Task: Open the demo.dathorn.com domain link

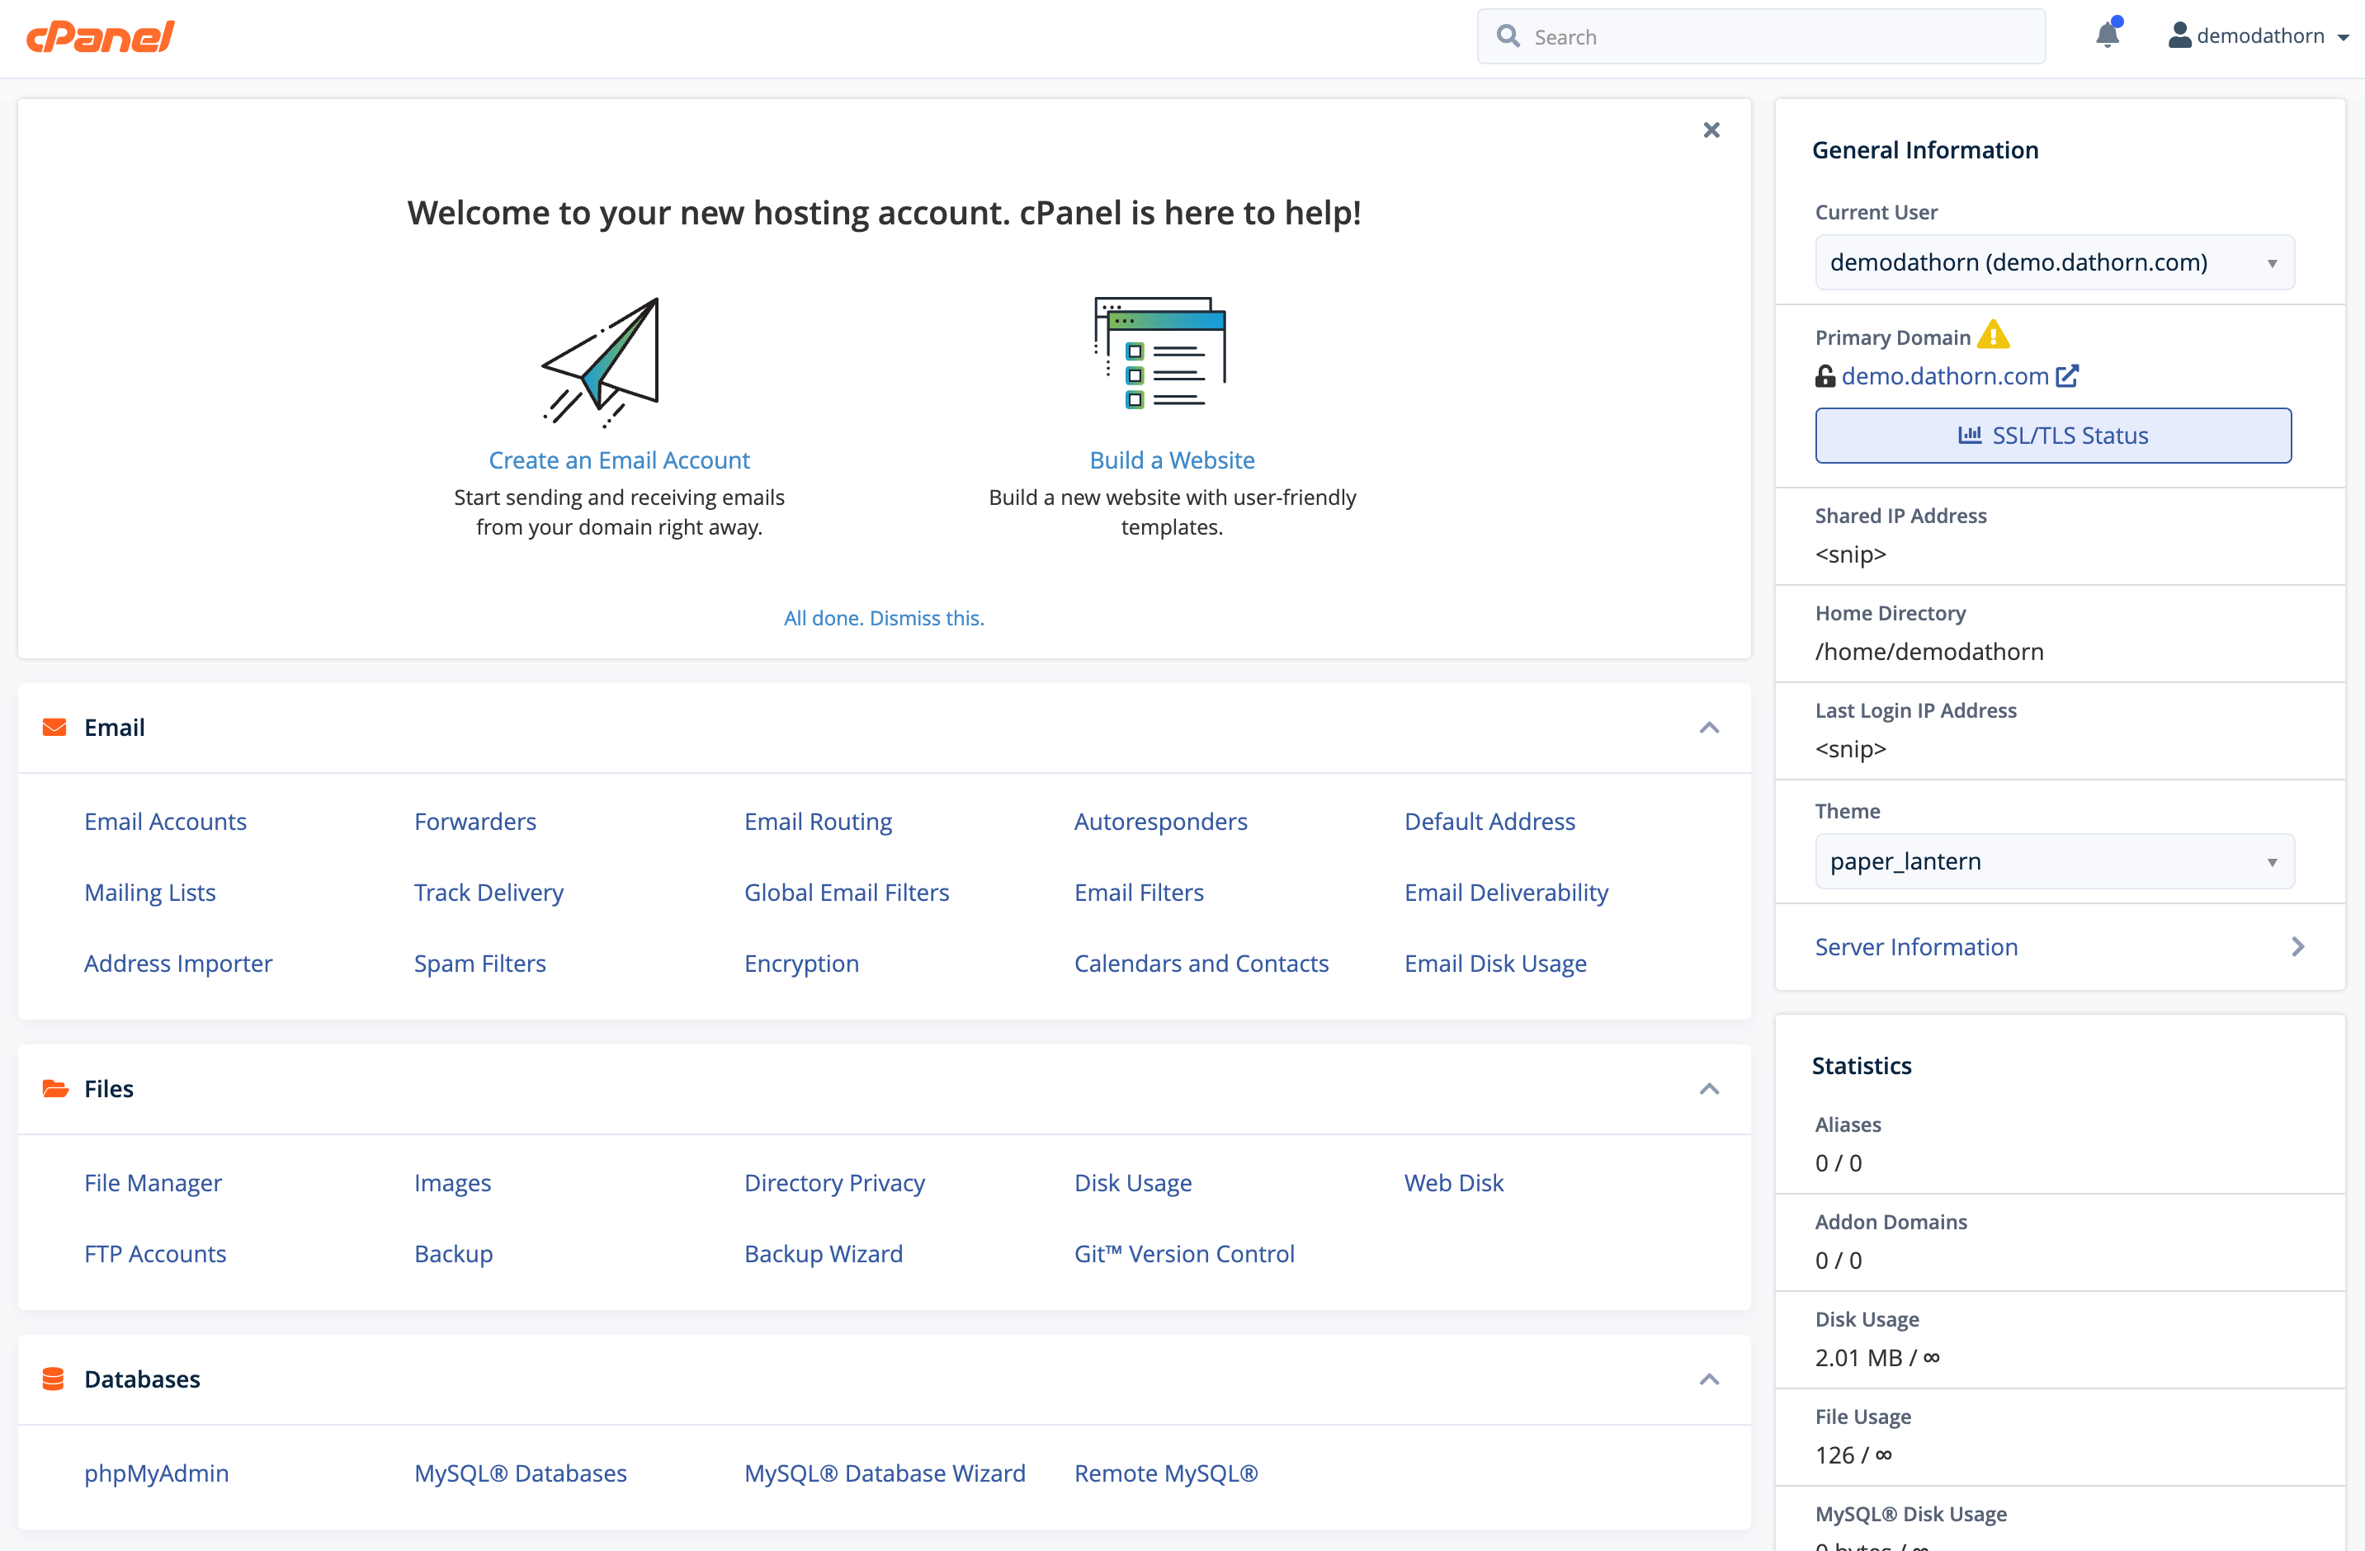Action: click(1945, 375)
